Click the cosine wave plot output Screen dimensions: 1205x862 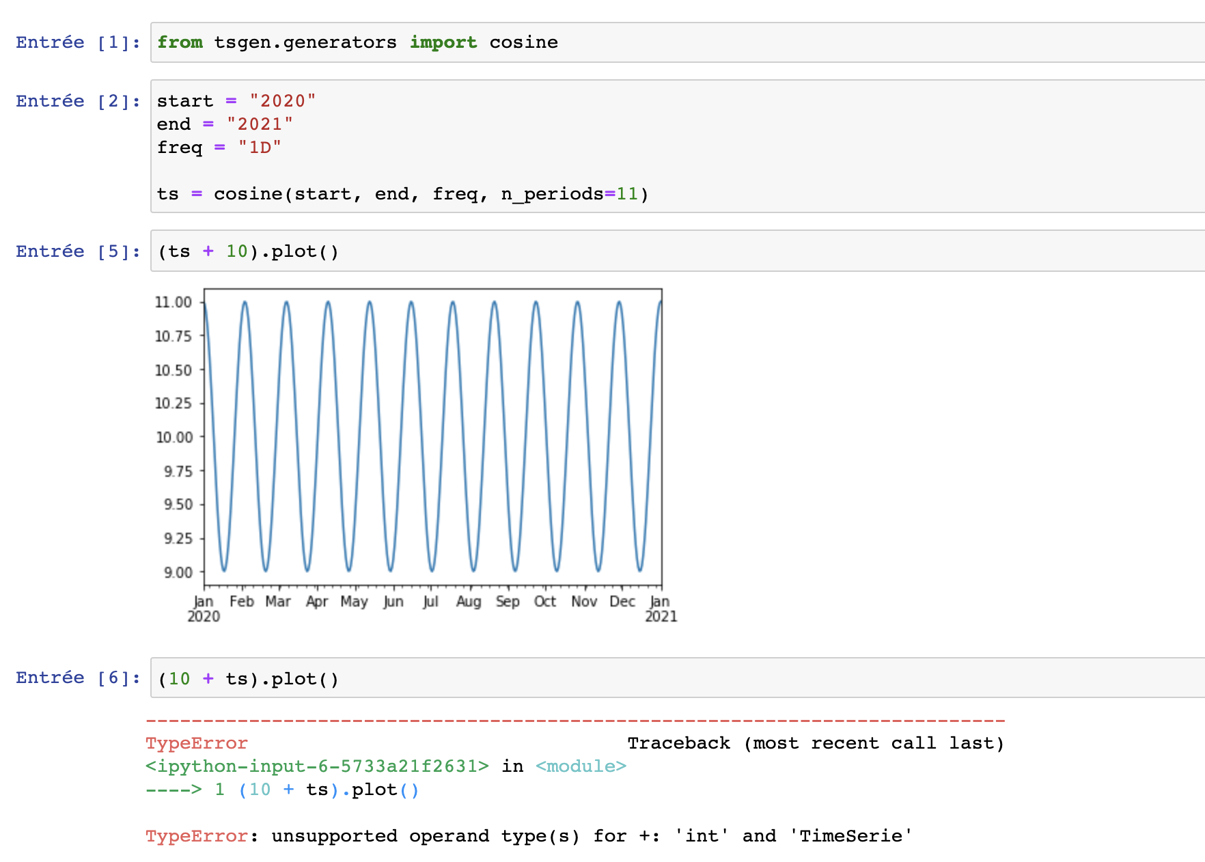(432, 437)
